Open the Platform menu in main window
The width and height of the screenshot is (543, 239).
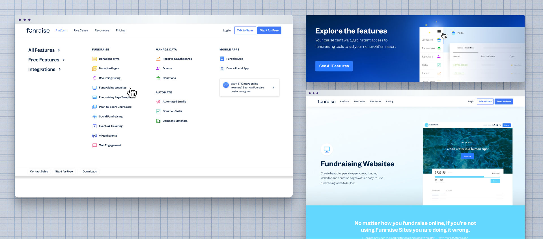point(61,30)
